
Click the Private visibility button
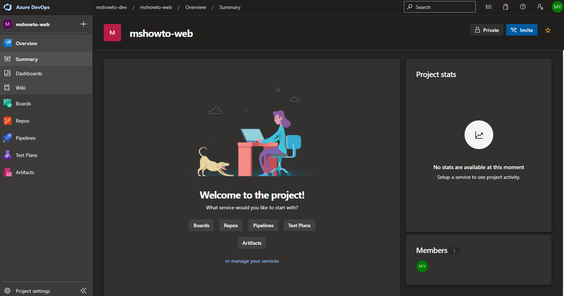click(487, 30)
